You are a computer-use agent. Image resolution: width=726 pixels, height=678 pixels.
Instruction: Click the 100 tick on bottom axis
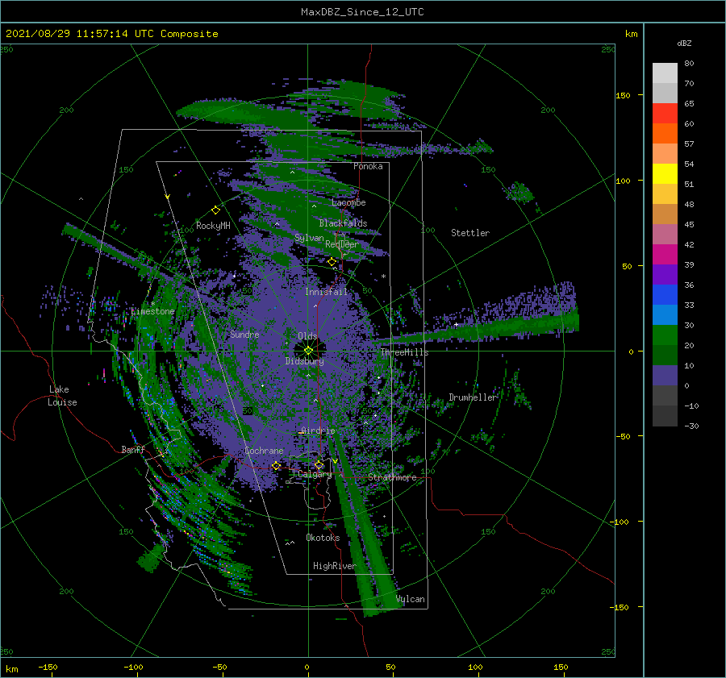click(475, 668)
